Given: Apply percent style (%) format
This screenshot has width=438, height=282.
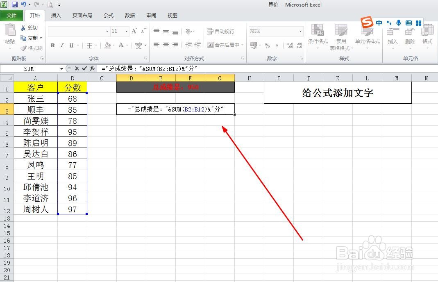Looking at the screenshot, I should pyautogui.click(x=267, y=45).
